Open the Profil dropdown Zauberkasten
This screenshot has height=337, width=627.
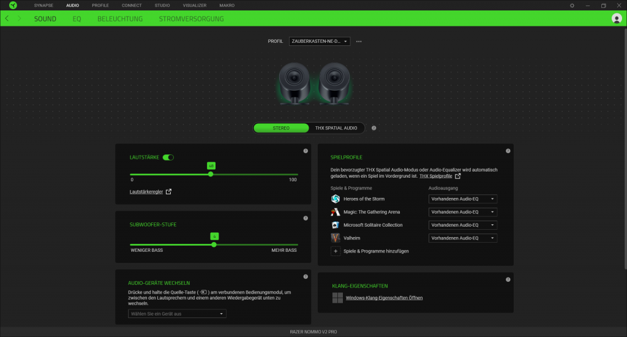(320, 41)
